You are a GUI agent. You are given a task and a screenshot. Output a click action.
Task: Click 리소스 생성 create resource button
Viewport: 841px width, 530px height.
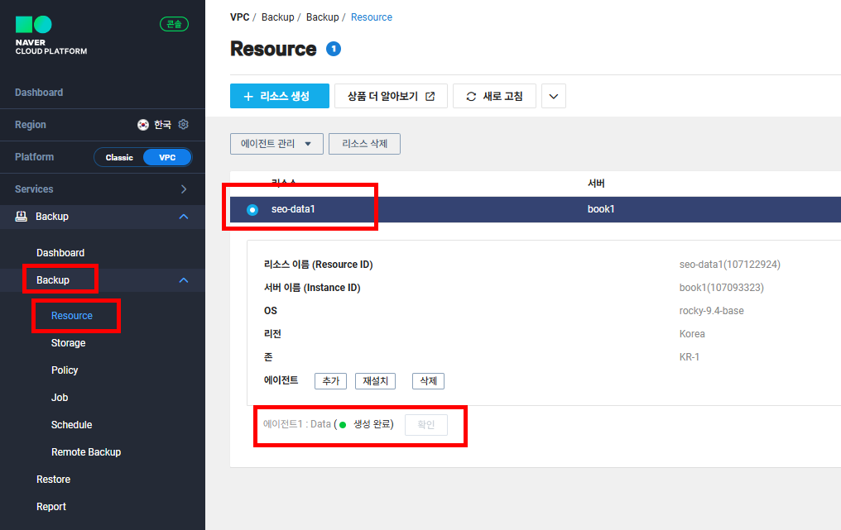pyautogui.click(x=280, y=96)
